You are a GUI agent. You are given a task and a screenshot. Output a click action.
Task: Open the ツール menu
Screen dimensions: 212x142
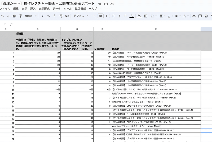(x=68, y=9)
